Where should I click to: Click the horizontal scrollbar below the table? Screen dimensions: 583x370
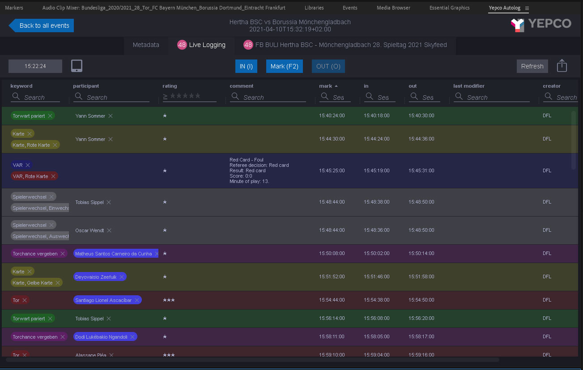tap(252, 359)
